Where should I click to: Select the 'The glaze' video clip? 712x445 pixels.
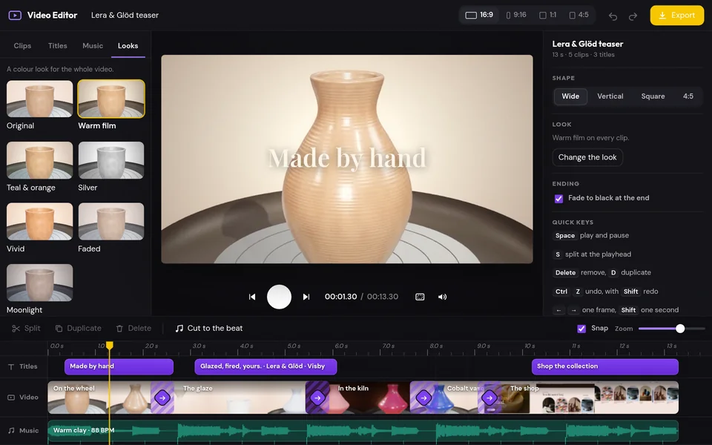coord(240,398)
